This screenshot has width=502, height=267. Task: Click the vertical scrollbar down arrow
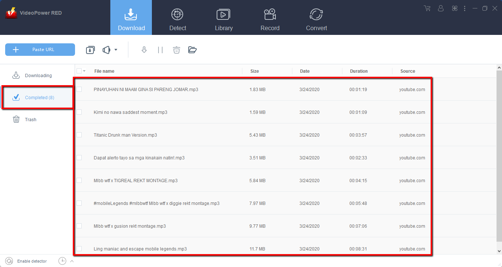coord(499,251)
